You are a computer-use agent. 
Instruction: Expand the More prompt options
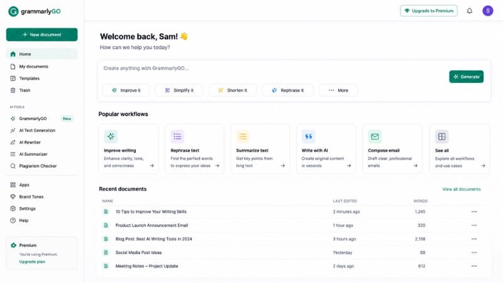coord(338,90)
